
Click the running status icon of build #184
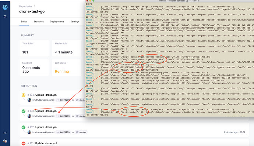click(x=24, y=95)
